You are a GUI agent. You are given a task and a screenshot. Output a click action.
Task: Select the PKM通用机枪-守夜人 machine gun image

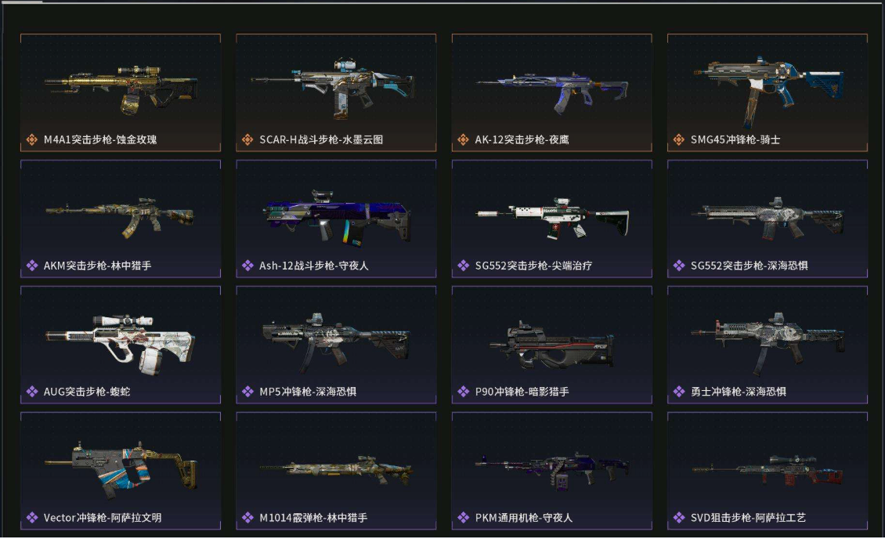(x=551, y=469)
